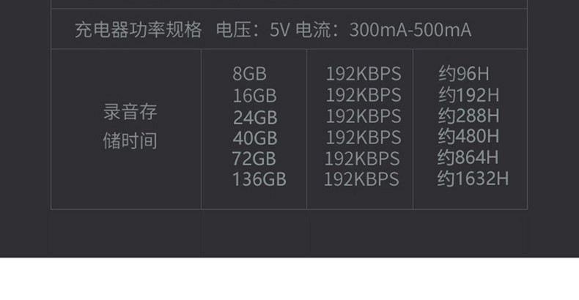This screenshot has height=300, width=579.
Task: Select the 72GB capacity entry
Action: coord(254,159)
